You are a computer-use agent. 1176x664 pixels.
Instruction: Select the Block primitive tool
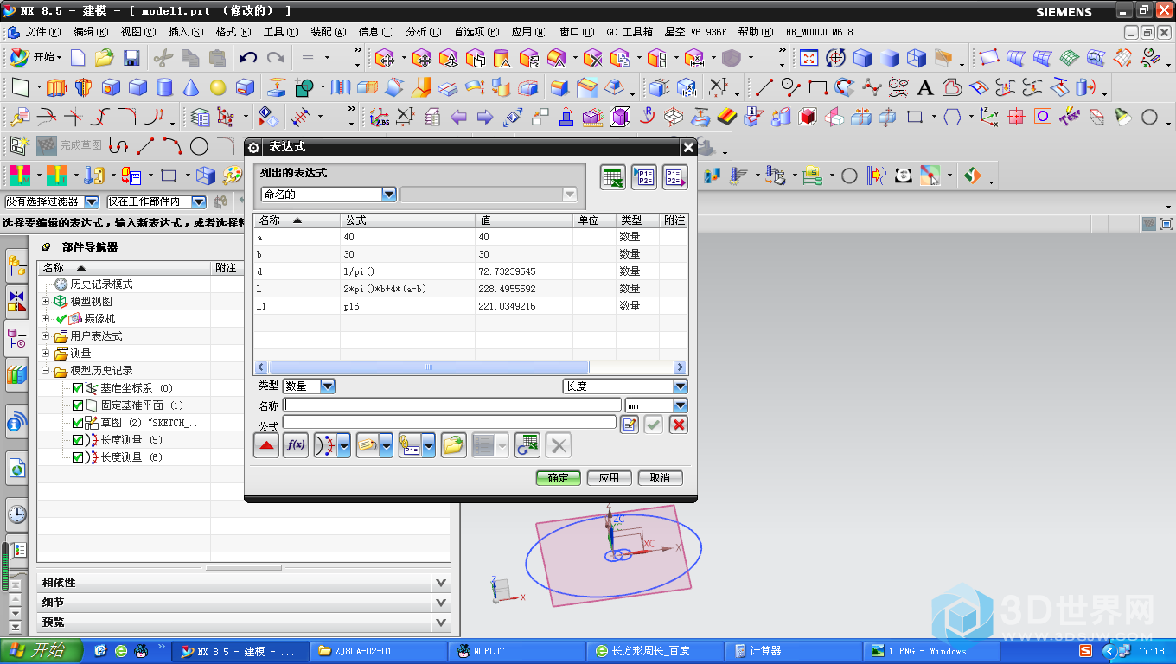point(137,87)
